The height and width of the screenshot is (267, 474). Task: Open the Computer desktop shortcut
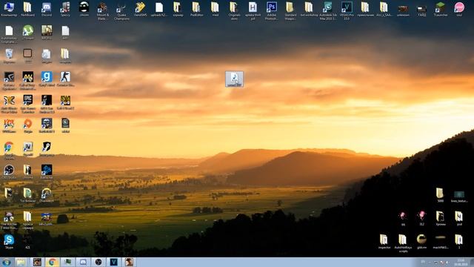pyautogui.click(x=9, y=9)
